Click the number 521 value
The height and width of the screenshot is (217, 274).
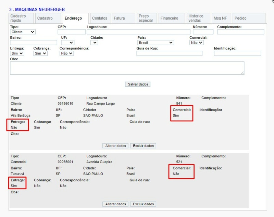tap(179, 162)
